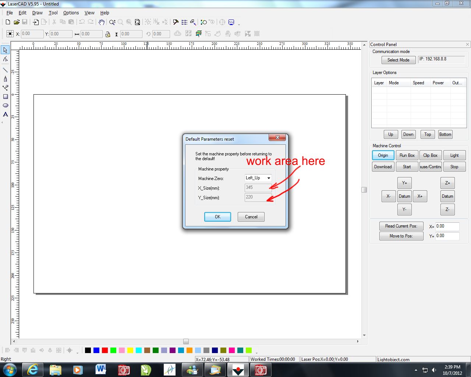Pick the red color swatch

(105, 350)
